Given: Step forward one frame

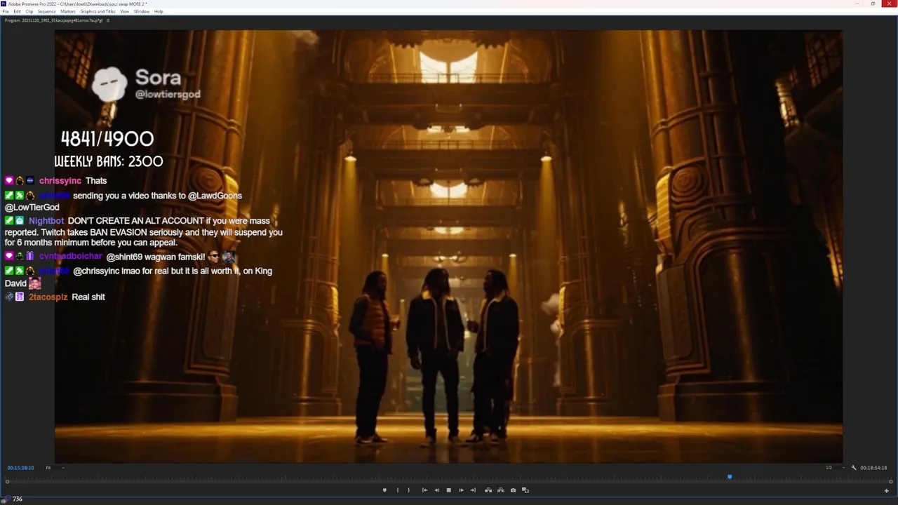Looking at the screenshot, I should (x=461, y=490).
